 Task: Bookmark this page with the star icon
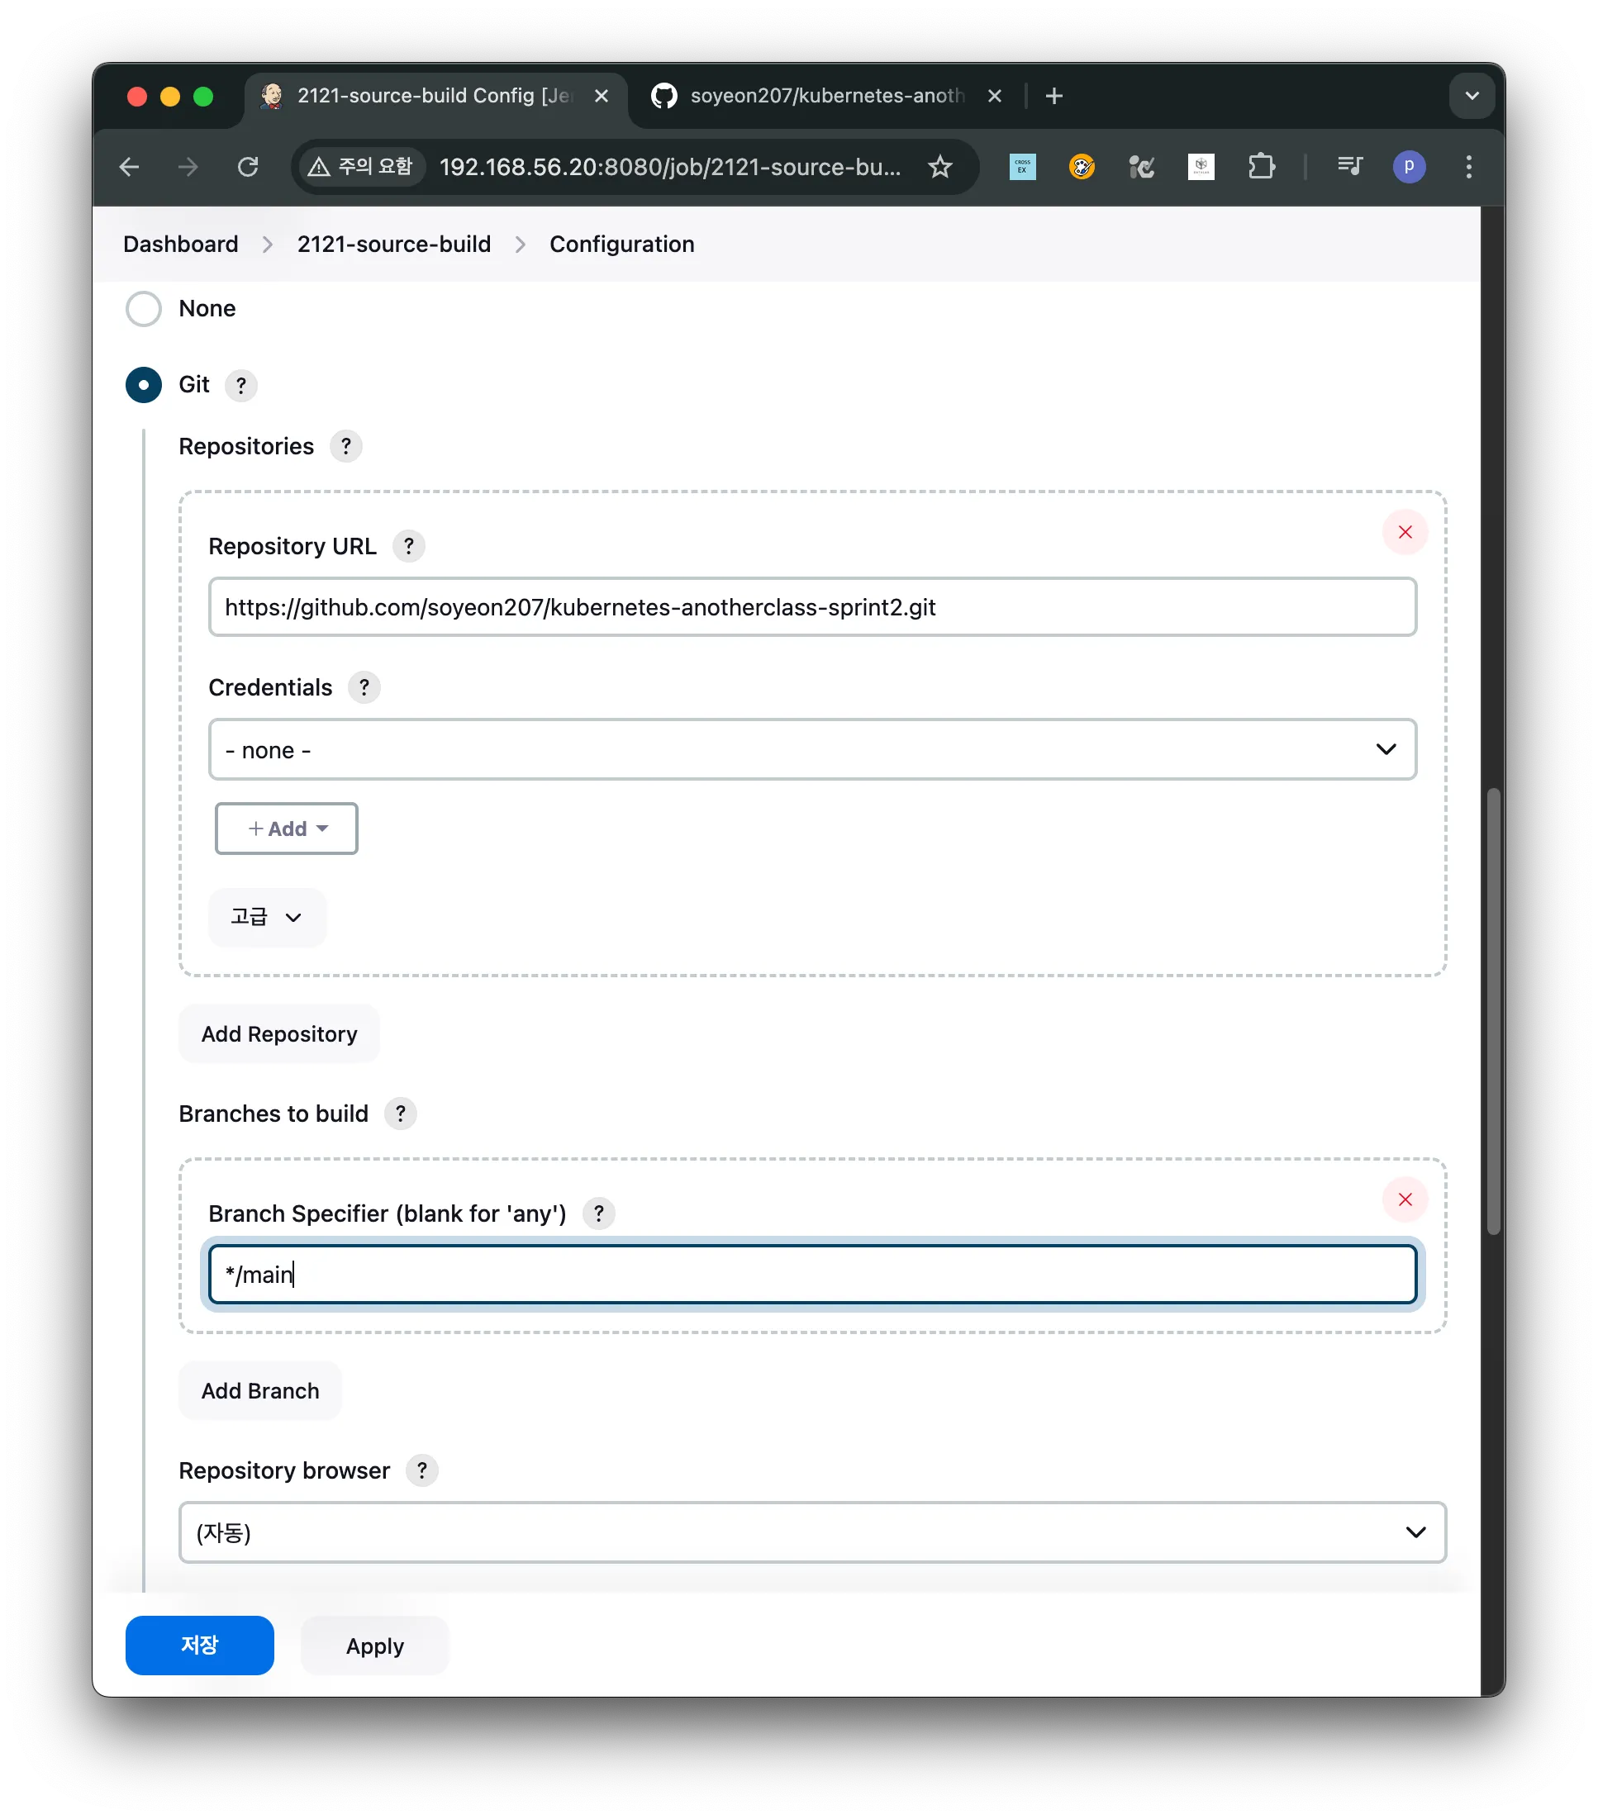[939, 166]
